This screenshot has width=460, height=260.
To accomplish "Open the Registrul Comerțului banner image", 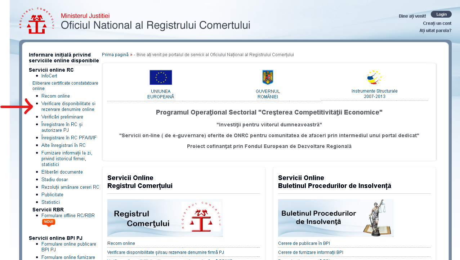I will [165, 218].
